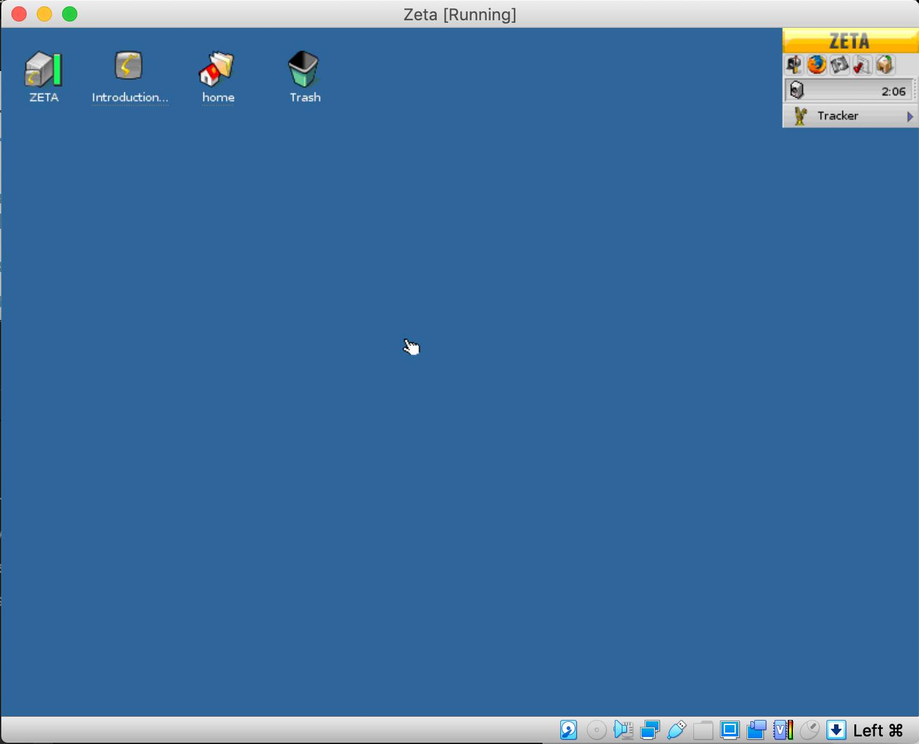Click the media player film icon
The image size is (919, 744).
click(x=839, y=65)
